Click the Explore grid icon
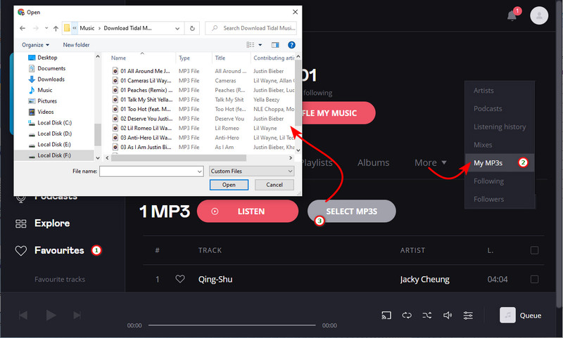This screenshot has height=338, width=563. point(21,223)
